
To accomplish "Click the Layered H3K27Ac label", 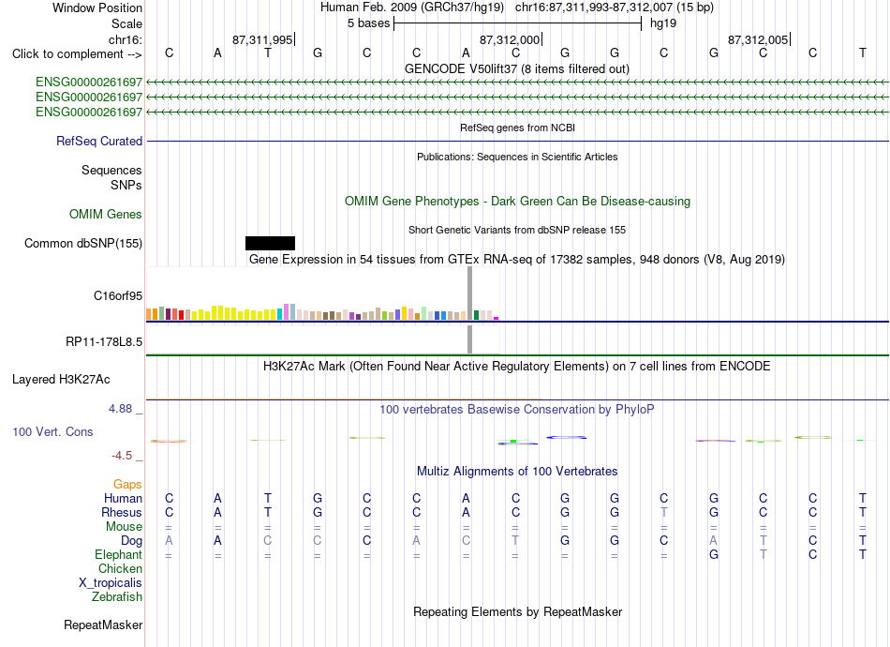I will [x=61, y=380].
